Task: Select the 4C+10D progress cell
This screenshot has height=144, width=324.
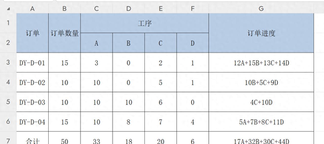Action: [x=261, y=102]
